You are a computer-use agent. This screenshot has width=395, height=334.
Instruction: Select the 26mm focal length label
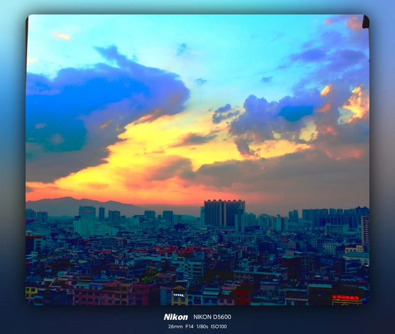point(175,327)
